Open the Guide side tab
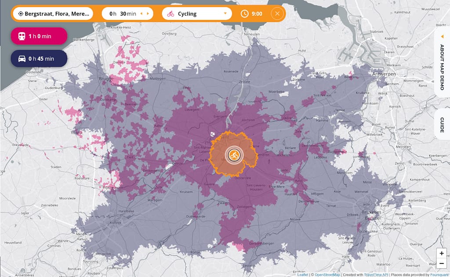 coord(442,124)
